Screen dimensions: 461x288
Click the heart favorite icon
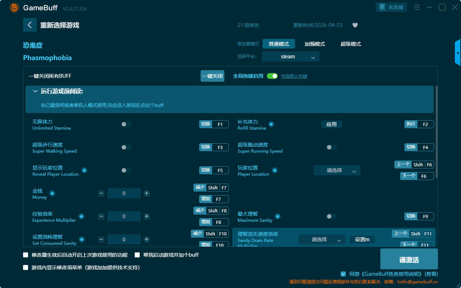355,25
